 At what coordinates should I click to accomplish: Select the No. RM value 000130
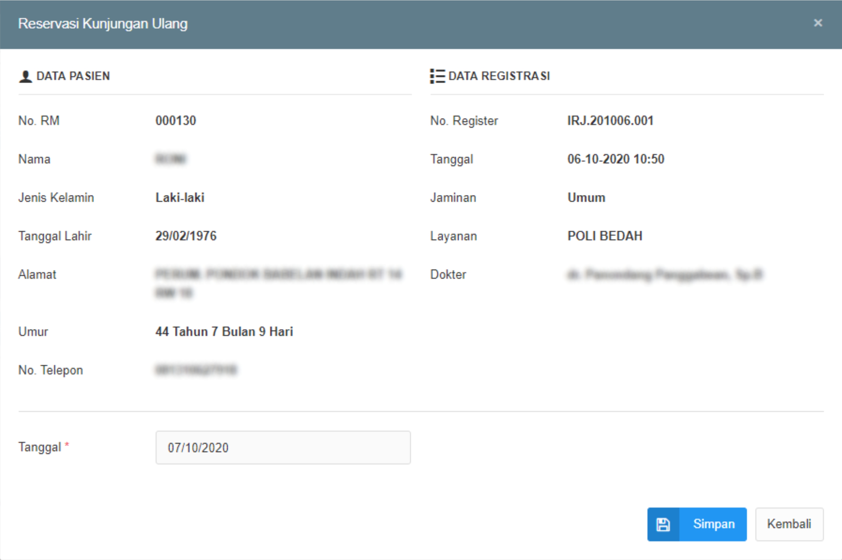pos(176,121)
